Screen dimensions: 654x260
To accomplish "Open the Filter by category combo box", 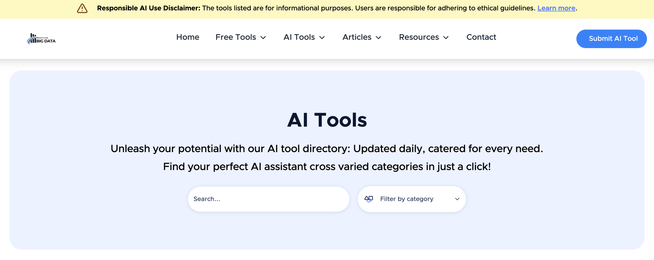I will pyautogui.click(x=412, y=199).
